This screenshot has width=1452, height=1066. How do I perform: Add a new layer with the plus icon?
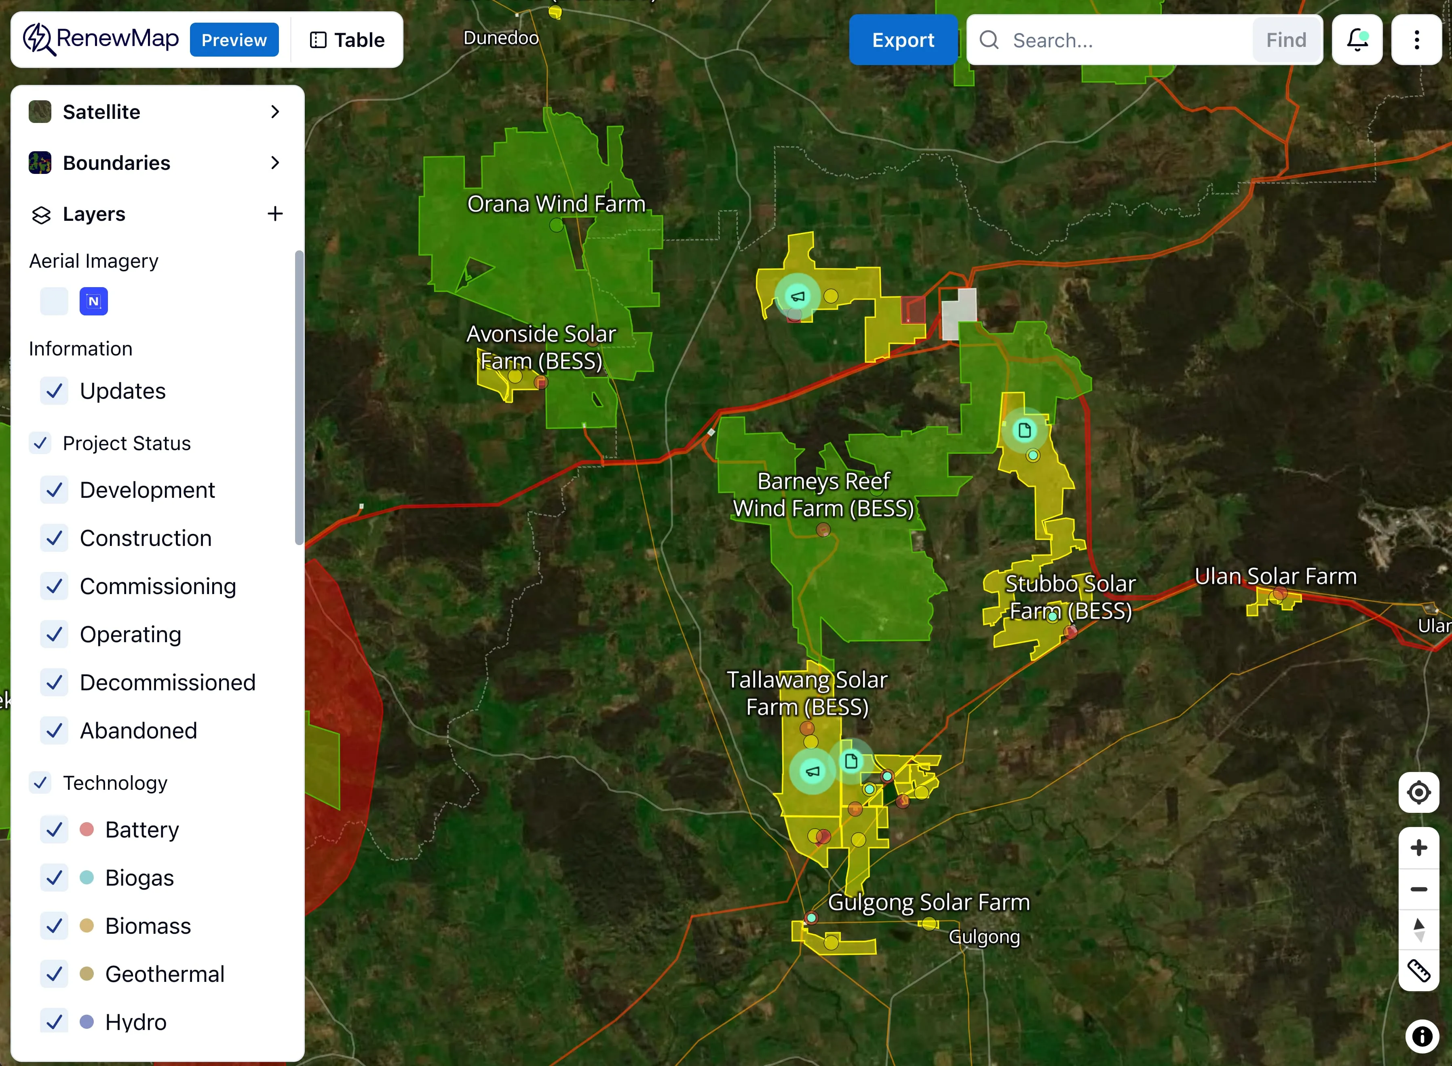(275, 214)
